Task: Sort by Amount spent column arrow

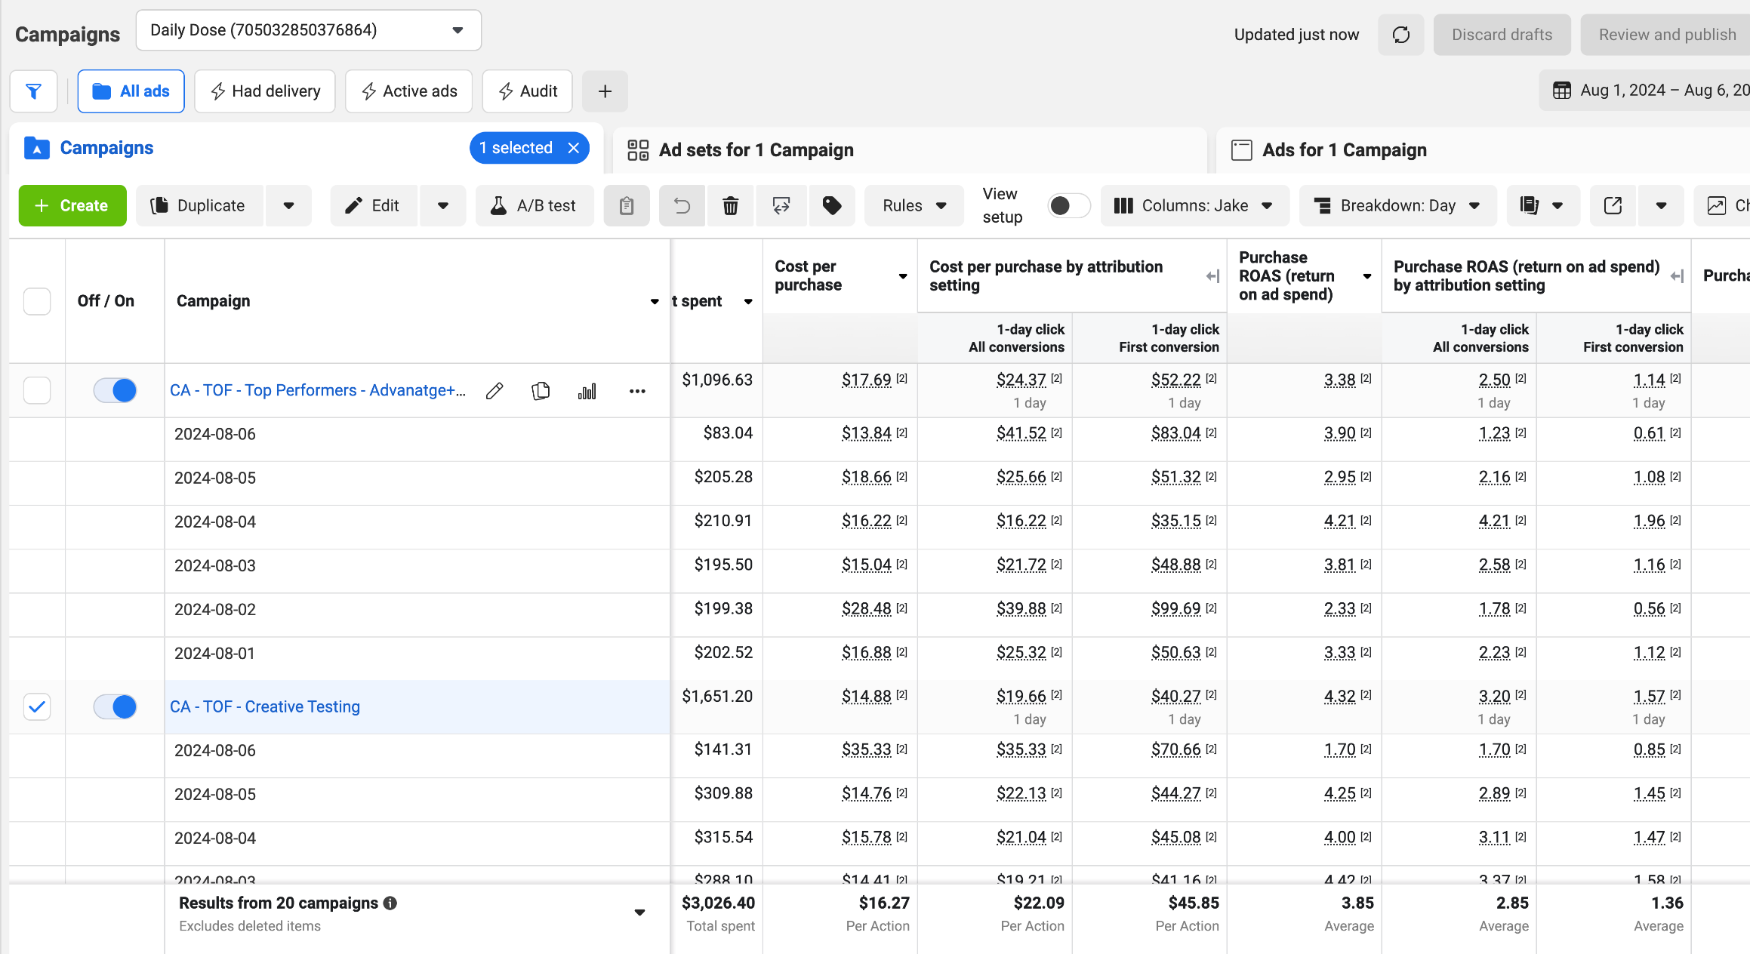Action: (x=748, y=301)
